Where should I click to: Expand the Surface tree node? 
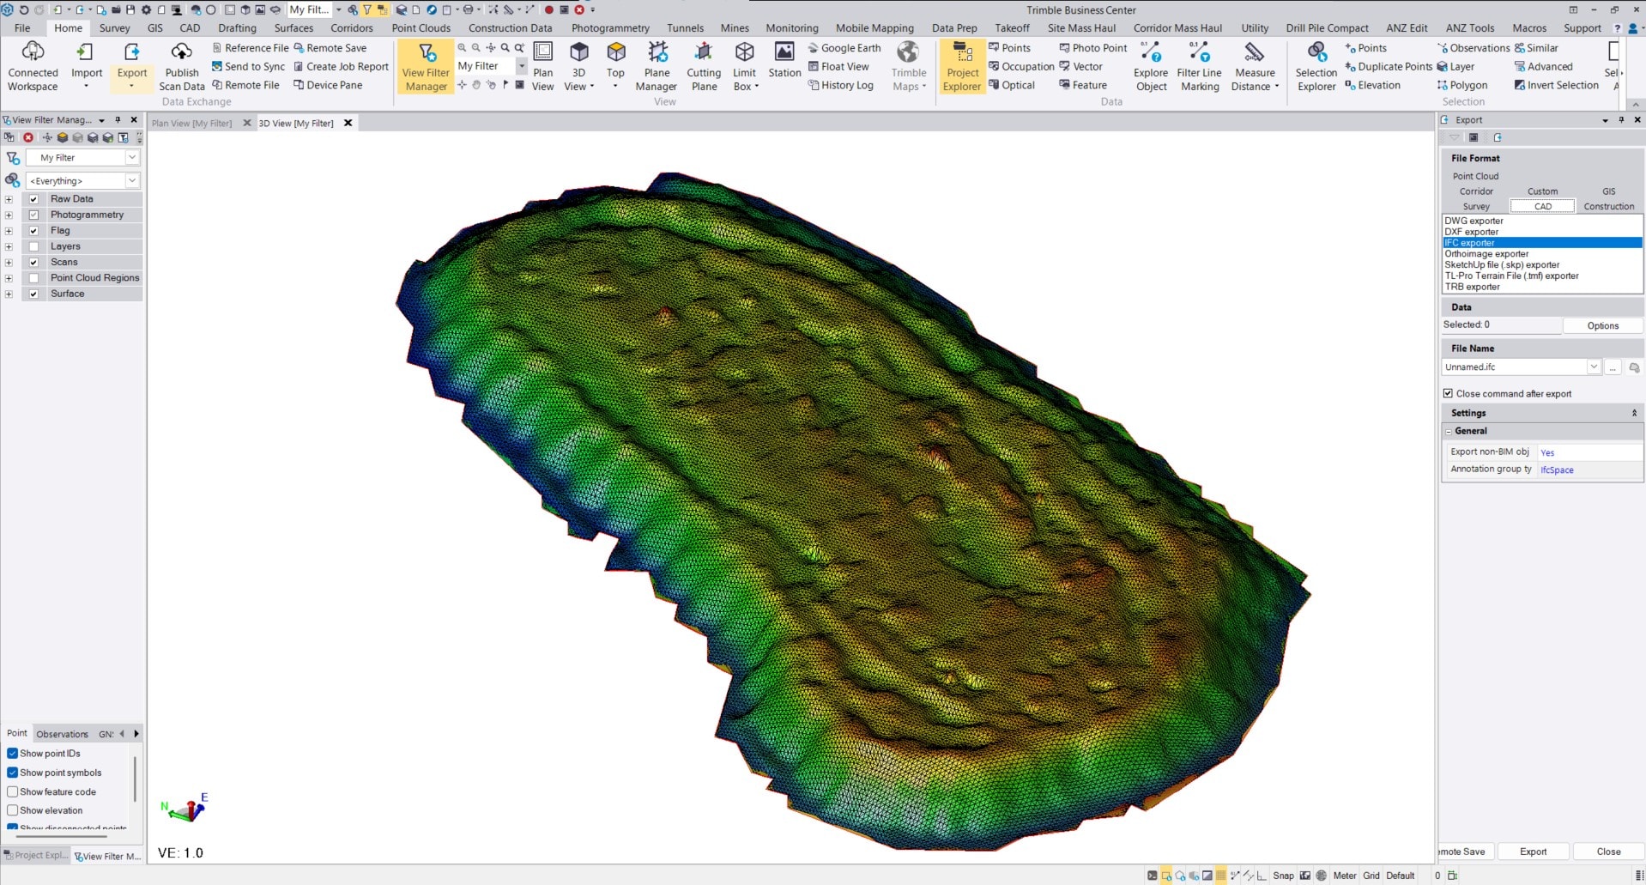pyautogui.click(x=9, y=294)
